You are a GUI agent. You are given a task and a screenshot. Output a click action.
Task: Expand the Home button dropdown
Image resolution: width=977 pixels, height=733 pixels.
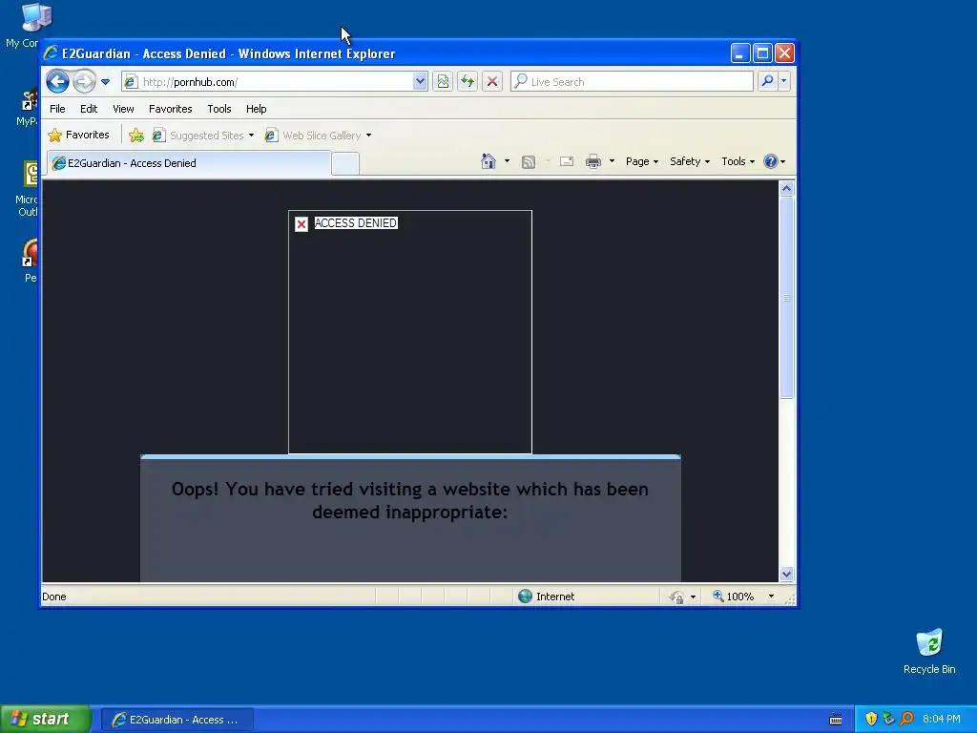point(507,161)
